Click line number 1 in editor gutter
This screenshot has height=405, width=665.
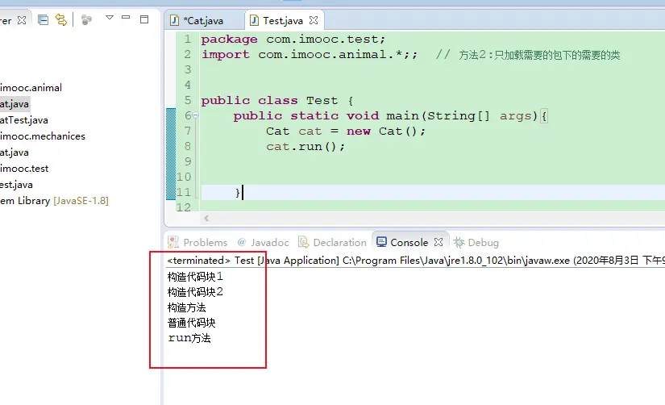click(188, 40)
